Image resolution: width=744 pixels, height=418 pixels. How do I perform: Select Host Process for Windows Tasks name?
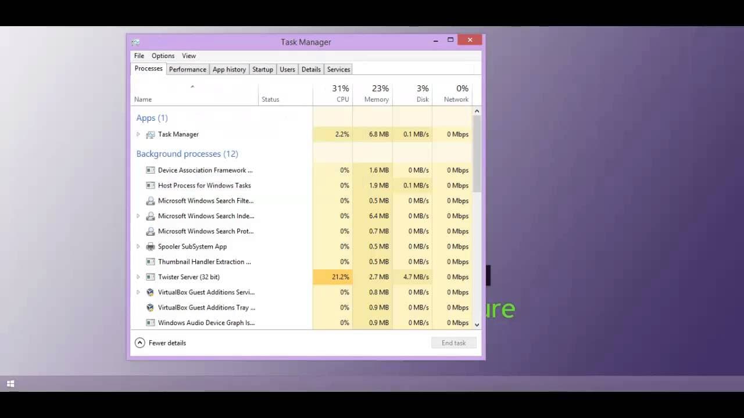(205, 185)
